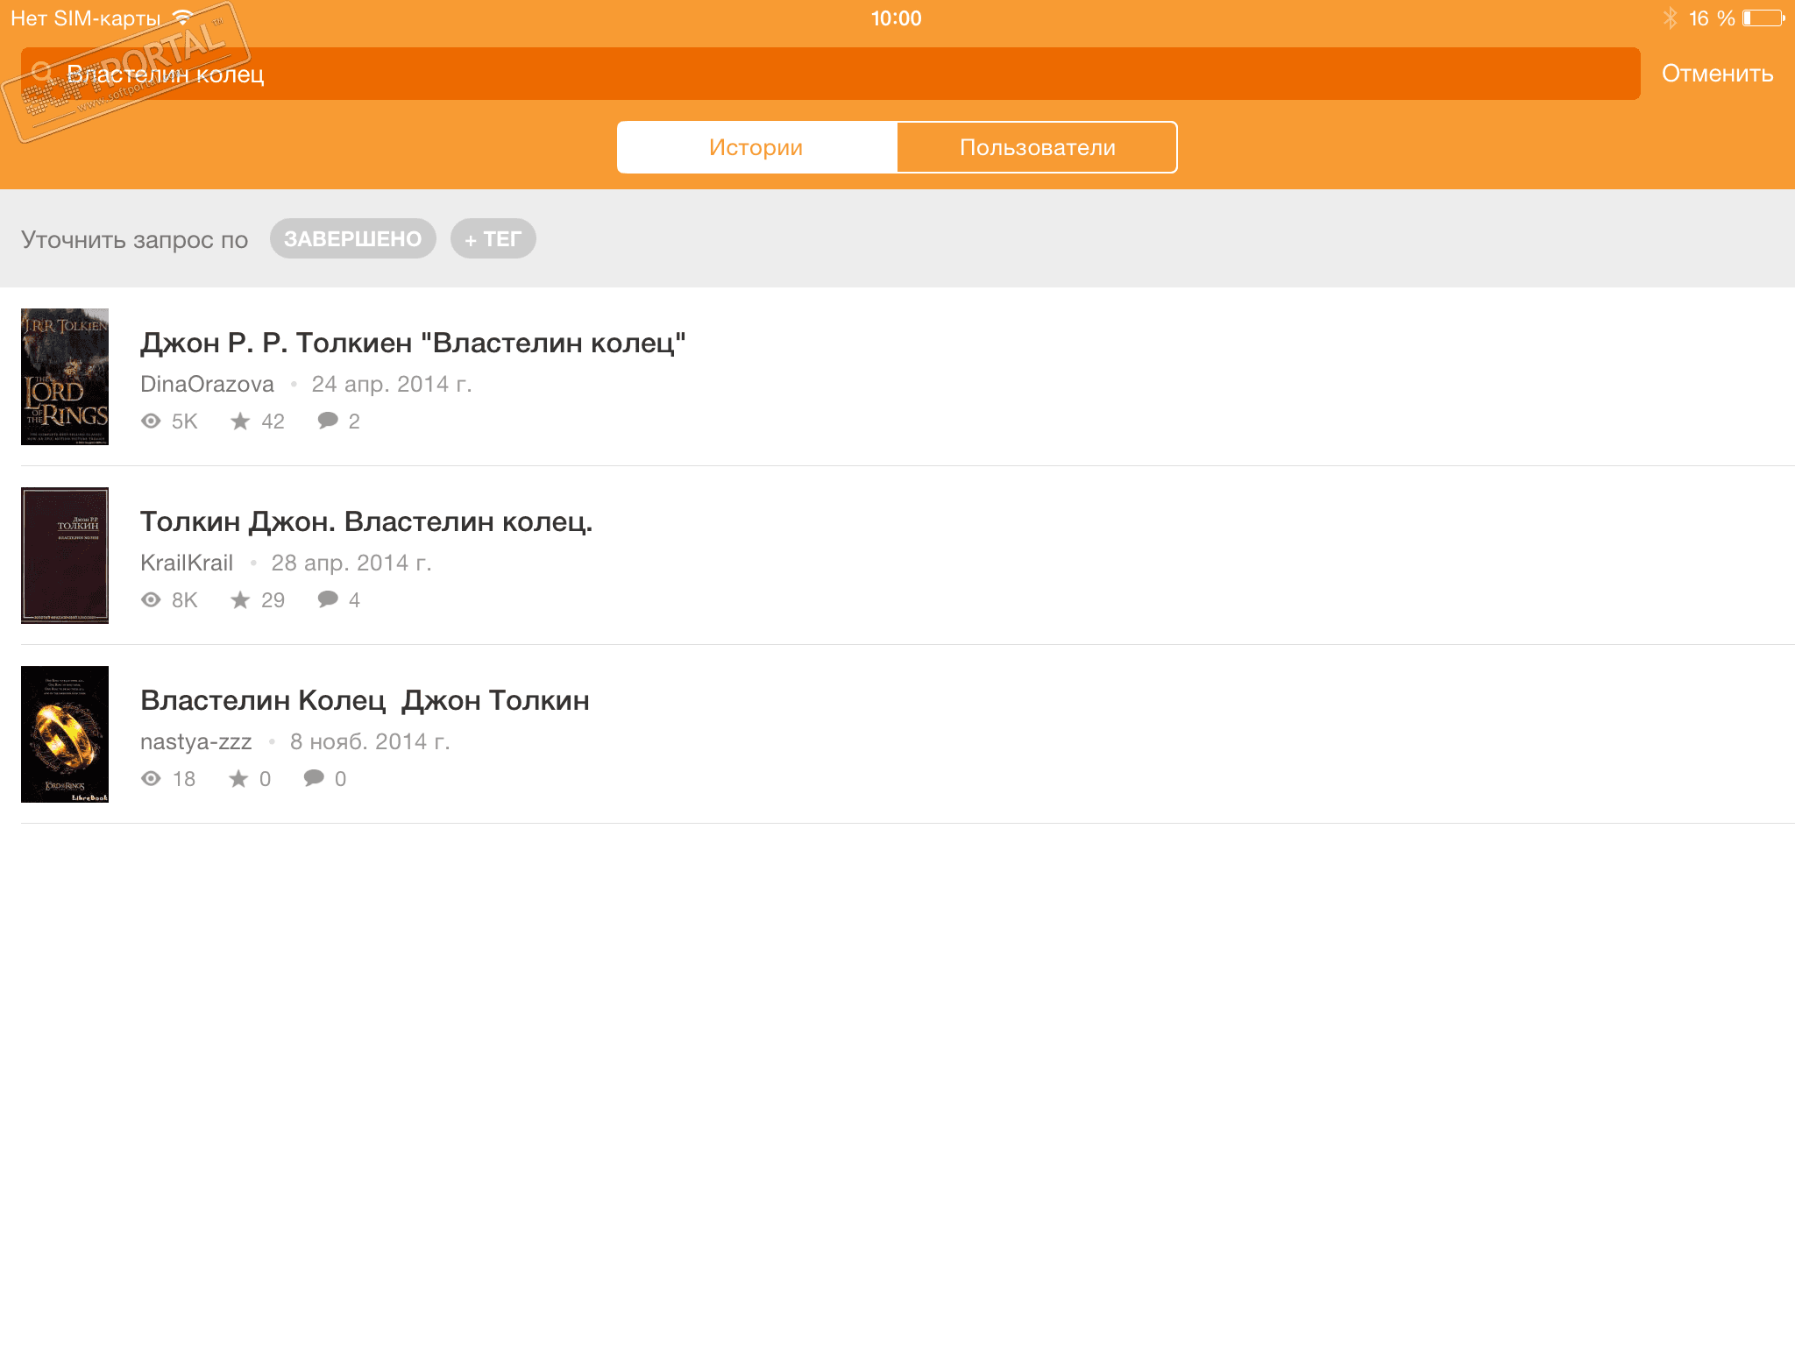This screenshot has height=1346, width=1795.
Task: Open author DinaOrazova's profile
Action: (x=207, y=385)
